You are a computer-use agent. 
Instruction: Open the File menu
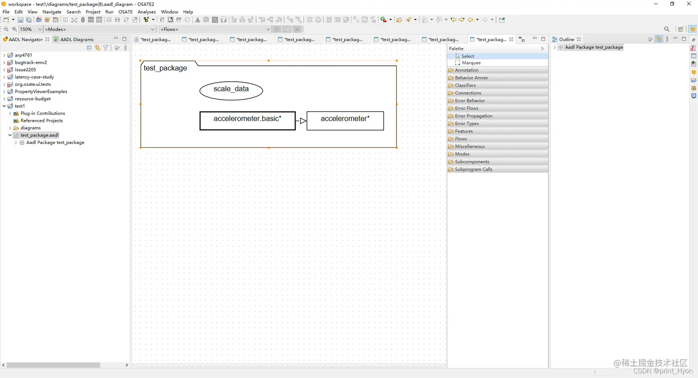pyautogui.click(x=6, y=12)
